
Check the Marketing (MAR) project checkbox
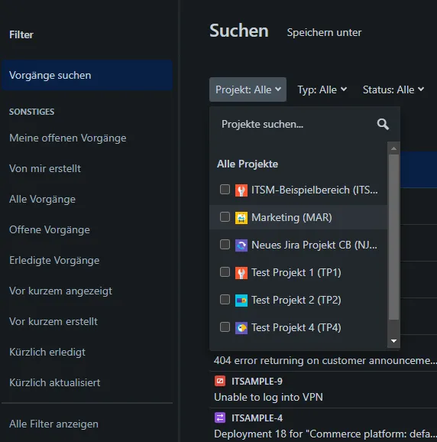coord(225,217)
